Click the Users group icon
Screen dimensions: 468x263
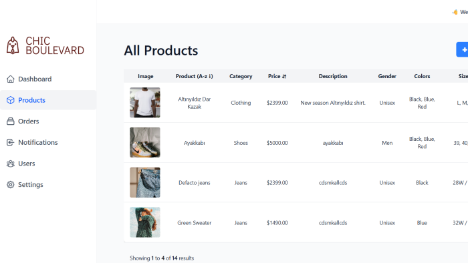tap(11, 164)
